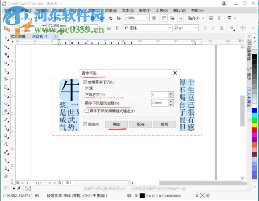Viewport: 259px width, 201px height.
Task: Click the Show Rulers toolbar icon
Action: point(164,18)
